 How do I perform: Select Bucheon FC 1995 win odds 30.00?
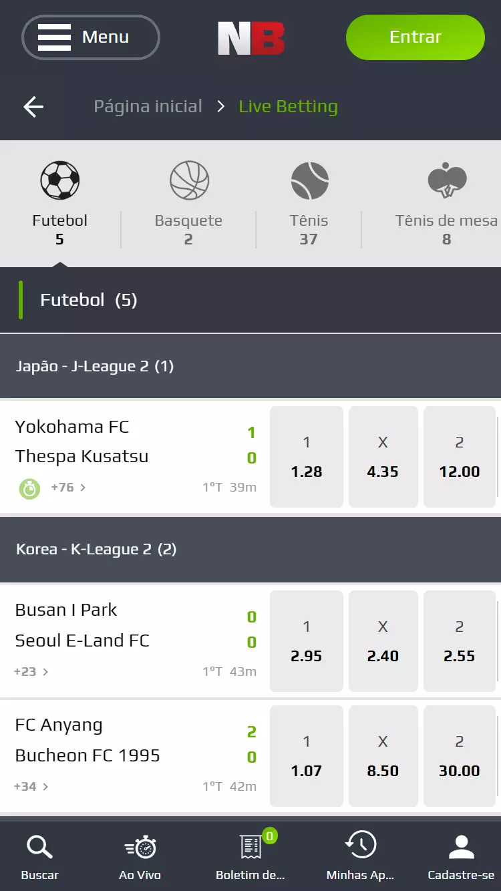(x=459, y=756)
